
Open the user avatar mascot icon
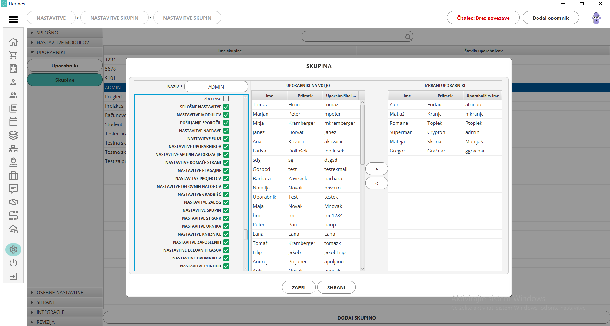tap(596, 18)
